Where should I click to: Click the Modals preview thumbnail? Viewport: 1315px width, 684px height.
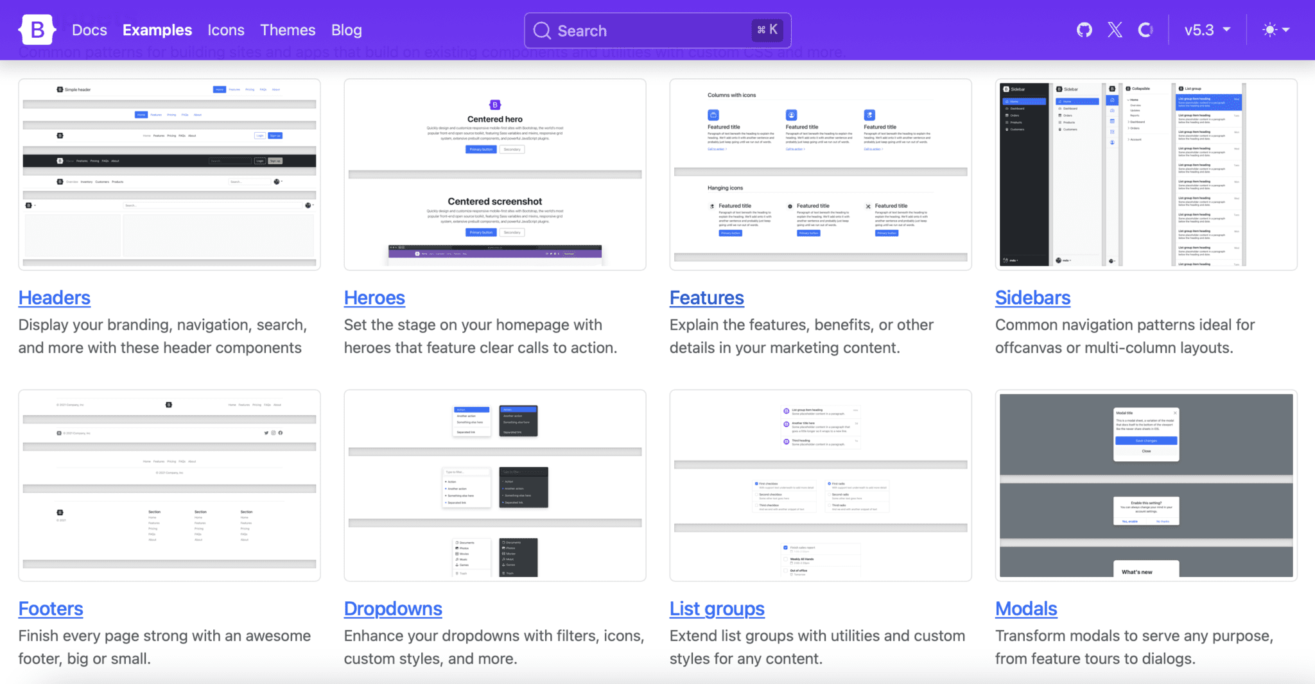[x=1147, y=485]
